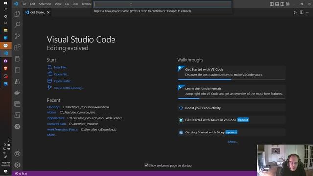Open the Spring Boot Dashboard hexagon icon
The width and height of the screenshot is (313, 176).
17,127
